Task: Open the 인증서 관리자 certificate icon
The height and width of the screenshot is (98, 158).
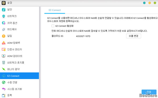Action: [4, 50]
